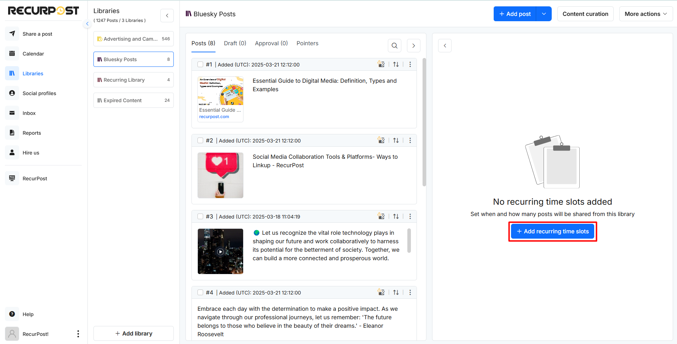The width and height of the screenshot is (677, 344).
Task: Click the Add library button
Action: [x=133, y=333]
